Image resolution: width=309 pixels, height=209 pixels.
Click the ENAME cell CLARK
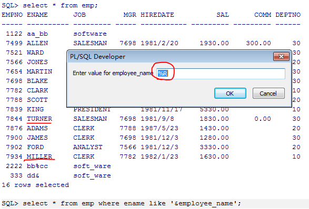(37, 90)
